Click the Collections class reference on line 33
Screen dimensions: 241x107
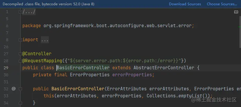coord(161,96)
